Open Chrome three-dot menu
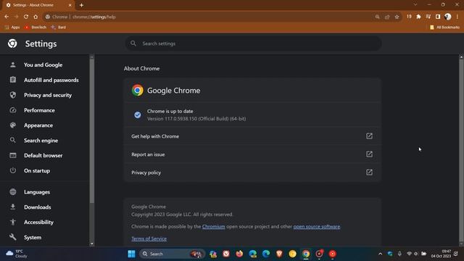The height and width of the screenshot is (261, 464). click(x=457, y=17)
